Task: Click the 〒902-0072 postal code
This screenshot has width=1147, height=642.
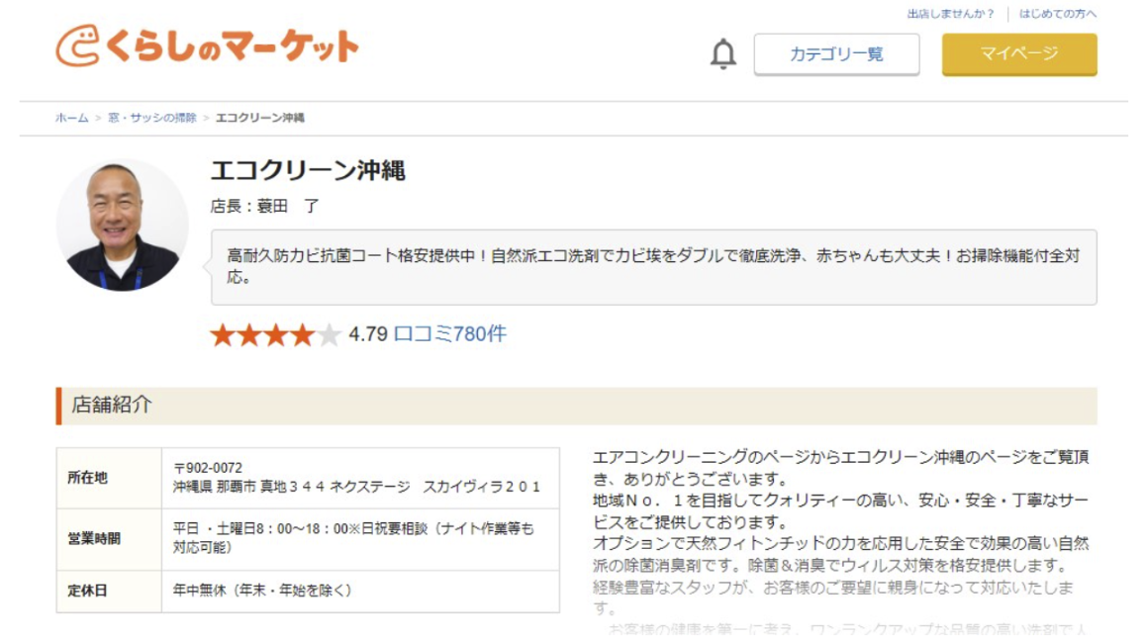Action: (208, 468)
